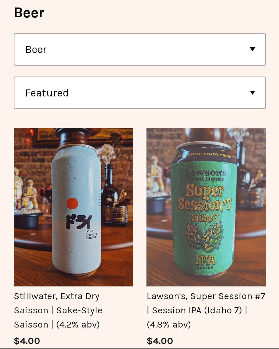The height and width of the screenshot is (349, 279).
Task: Open the Beer category dropdown
Action: click(139, 49)
